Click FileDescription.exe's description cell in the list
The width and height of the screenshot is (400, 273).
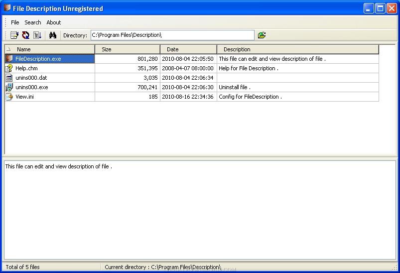point(298,59)
